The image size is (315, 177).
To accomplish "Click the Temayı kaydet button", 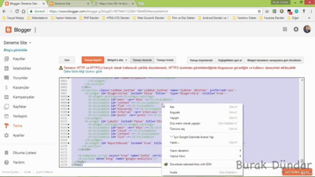I will pos(93,60).
